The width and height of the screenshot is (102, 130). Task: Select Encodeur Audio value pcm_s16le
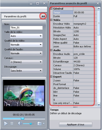pyautogui.click(x=85, y=54)
